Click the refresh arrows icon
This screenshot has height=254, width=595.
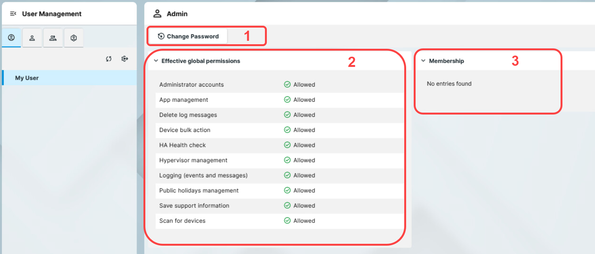pyautogui.click(x=109, y=59)
